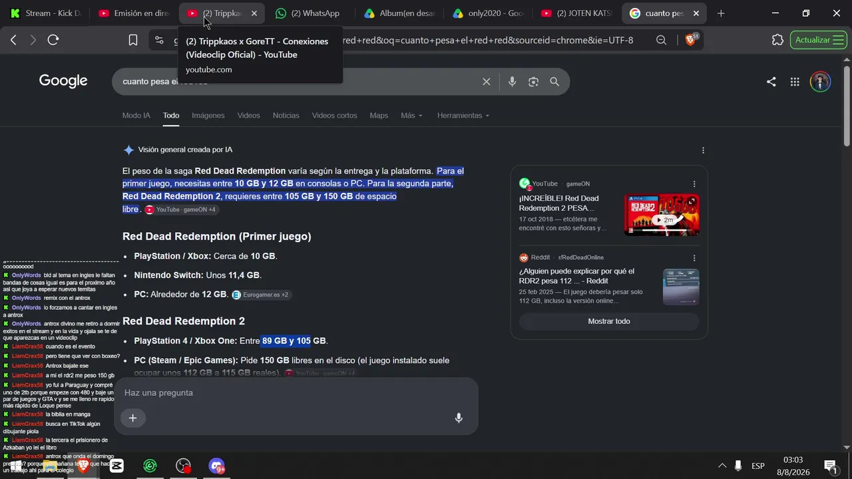This screenshot has width=852, height=479.
Task: Show 'Imágenes' results
Action: pos(208,116)
